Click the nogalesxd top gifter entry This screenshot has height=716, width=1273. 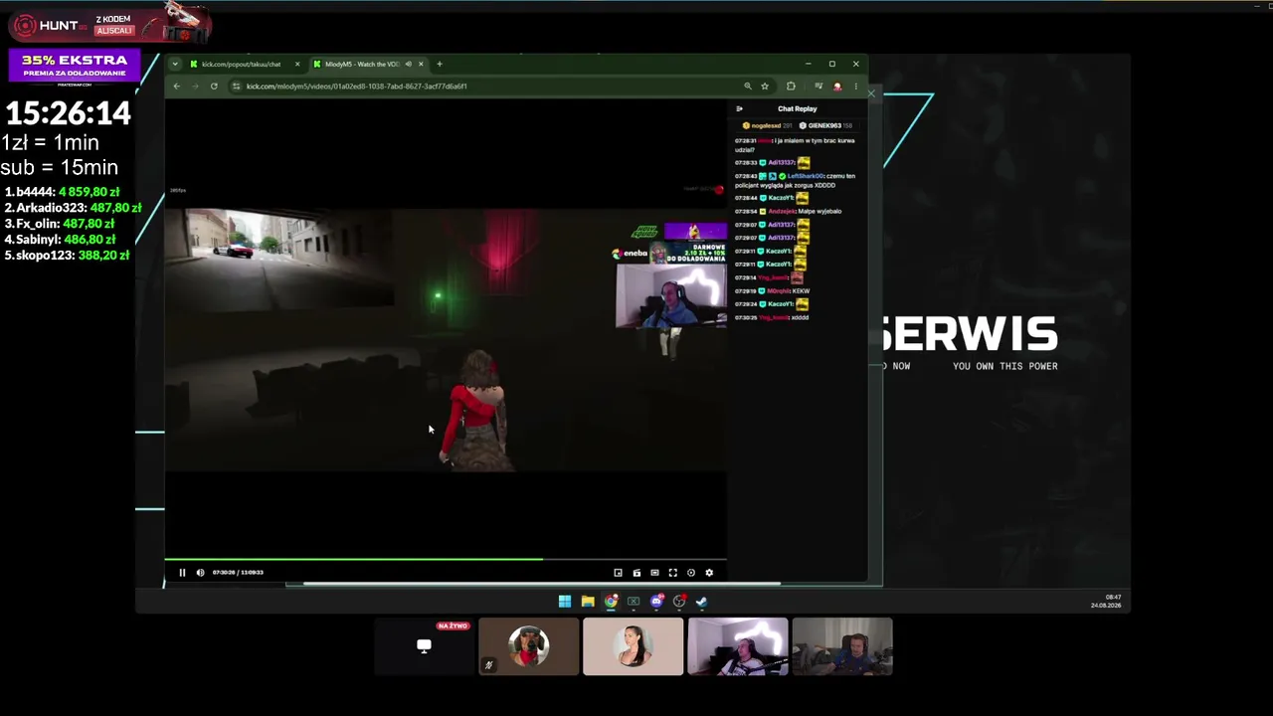pos(767,126)
